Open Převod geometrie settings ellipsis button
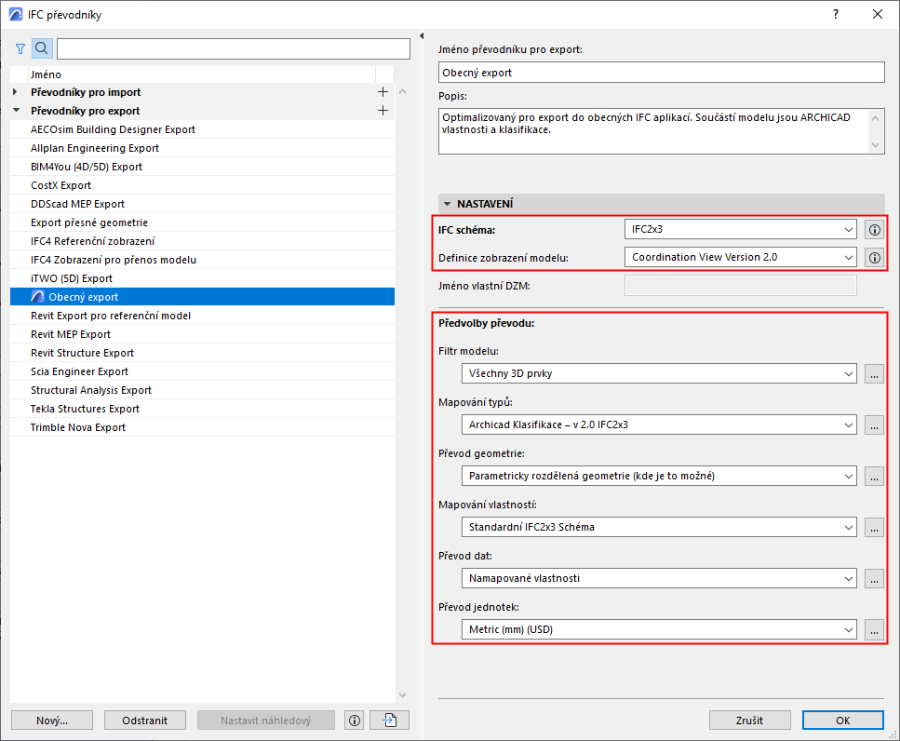The width and height of the screenshot is (900, 741). [874, 476]
